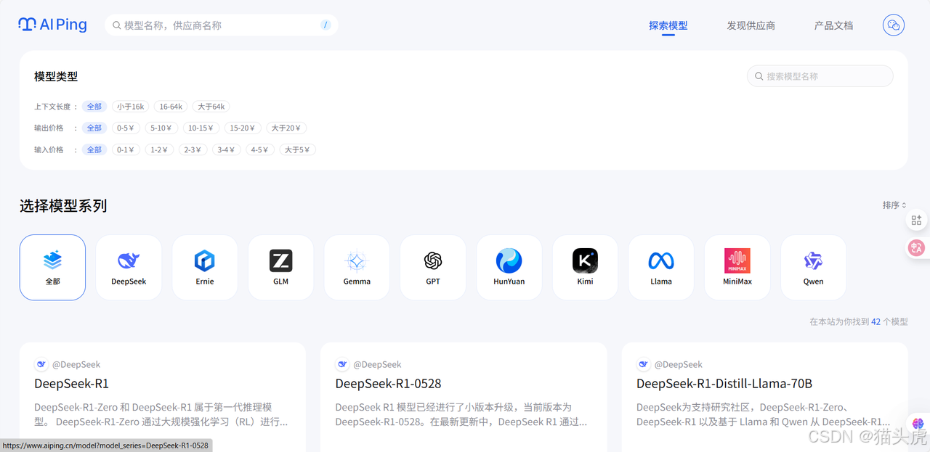
Task: Click the pink floating assistant icon on right
Action: click(916, 247)
